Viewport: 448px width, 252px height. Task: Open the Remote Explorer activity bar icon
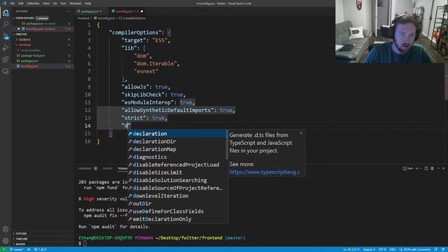(6, 71)
